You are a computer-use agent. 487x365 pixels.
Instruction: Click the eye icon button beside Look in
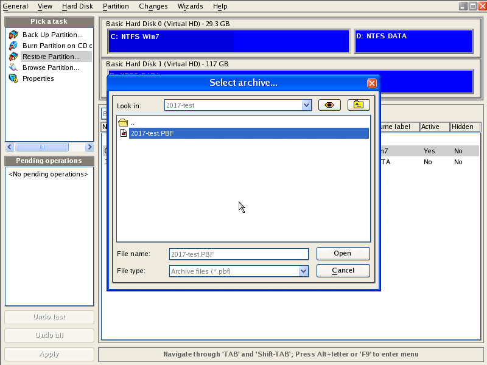tap(329, 105)
